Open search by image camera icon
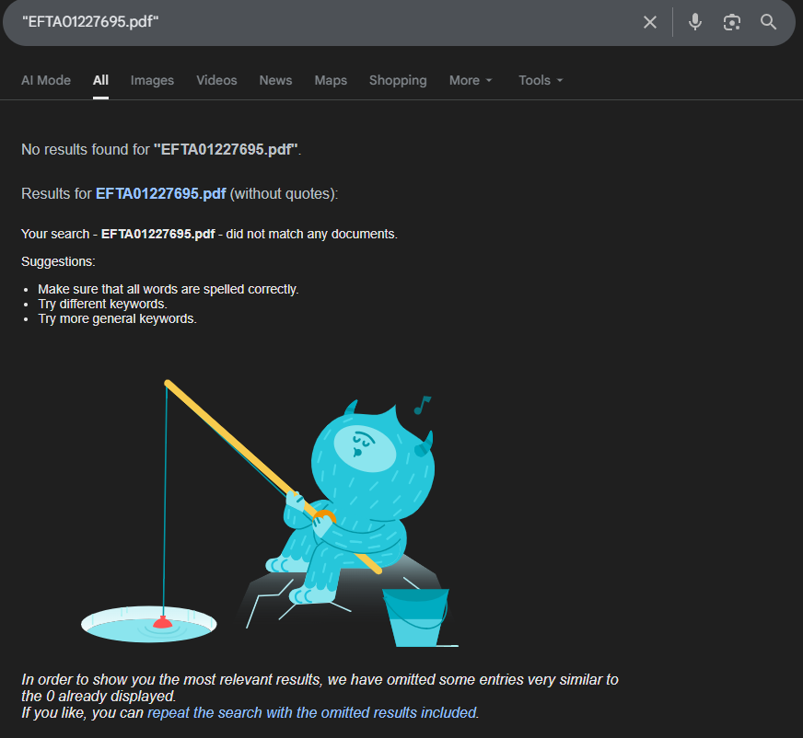 (x=732, y=22)
